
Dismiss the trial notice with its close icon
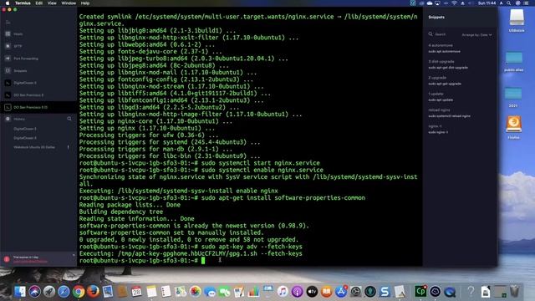point(74,255)
